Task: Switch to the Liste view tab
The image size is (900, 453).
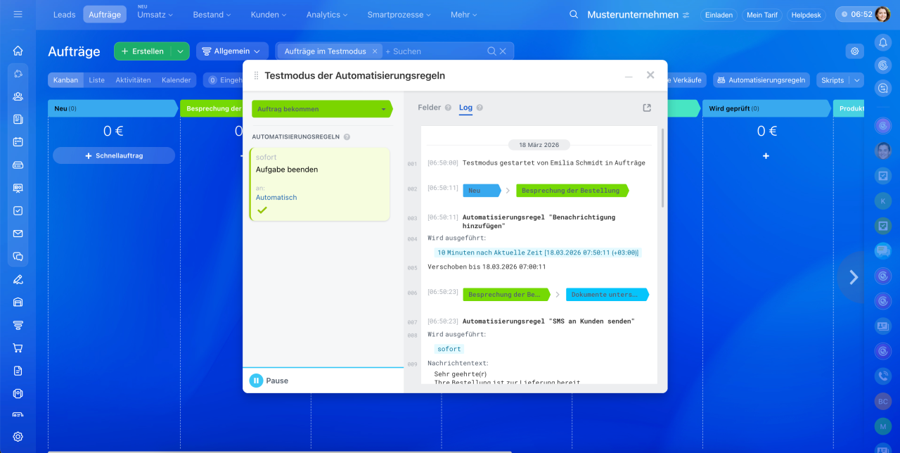Action: tap(96, 80)
